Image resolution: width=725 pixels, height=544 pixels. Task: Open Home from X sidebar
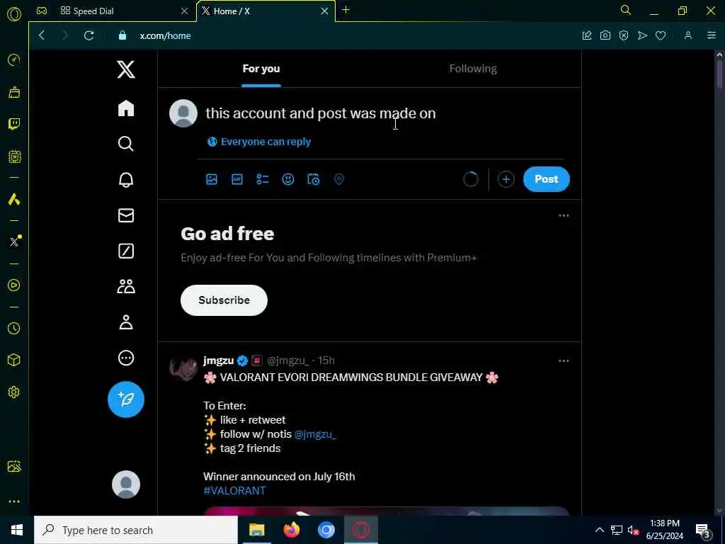(126, 108)
